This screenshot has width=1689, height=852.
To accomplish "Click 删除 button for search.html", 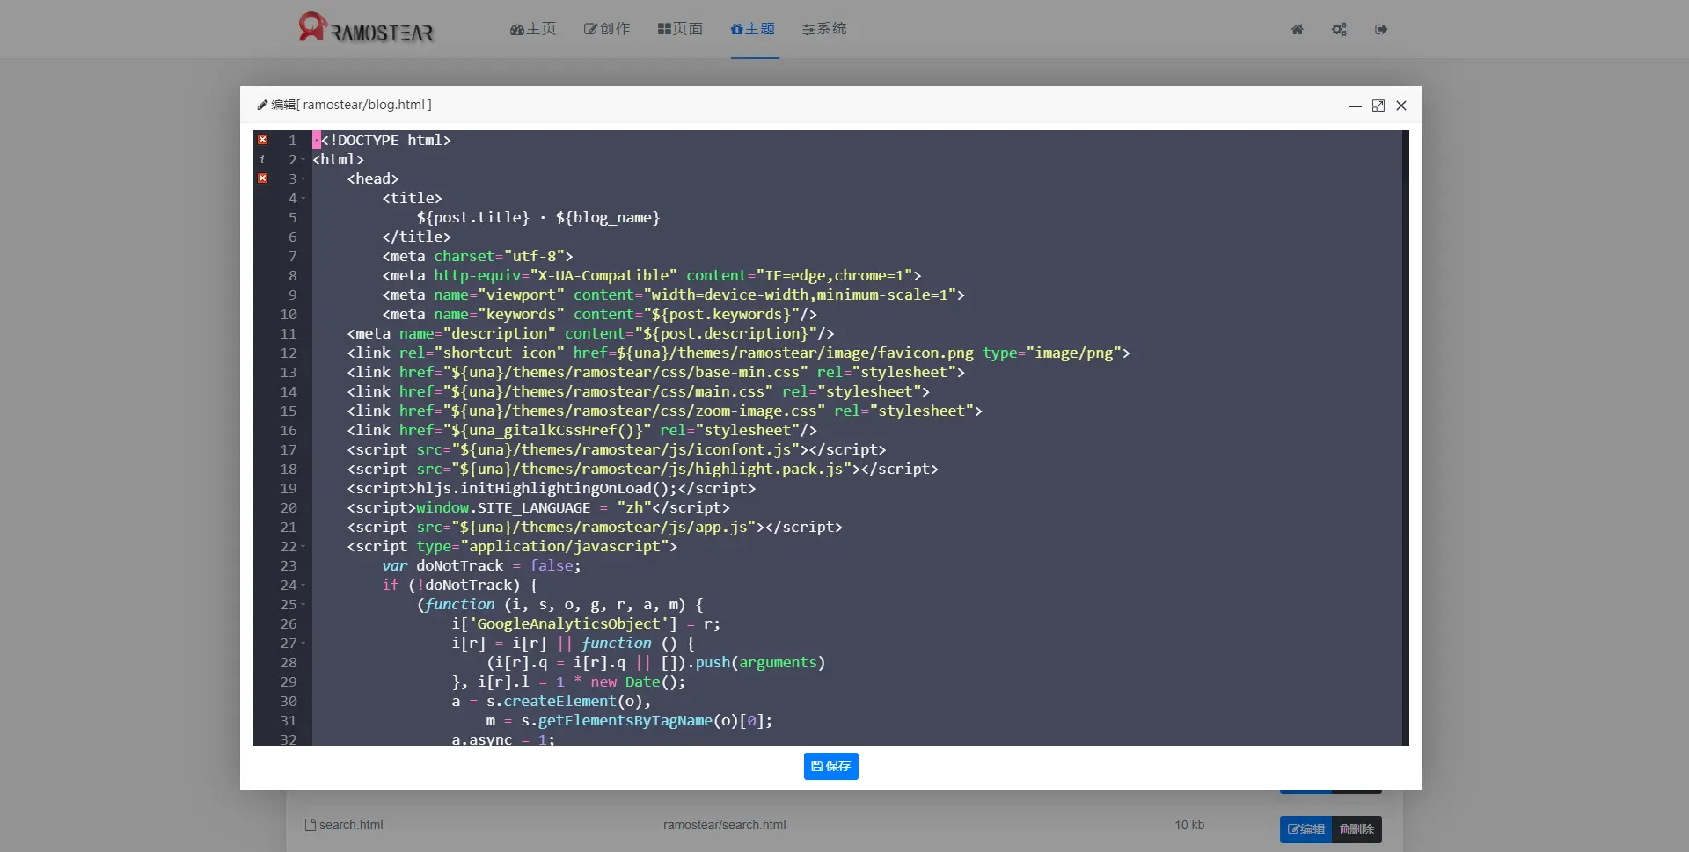I will point(1356,829).
